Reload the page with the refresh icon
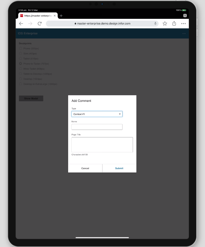205x247 pixels. tap(39, 24)
